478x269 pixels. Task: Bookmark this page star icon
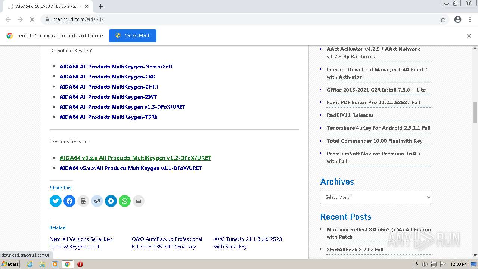click(443, 19)
